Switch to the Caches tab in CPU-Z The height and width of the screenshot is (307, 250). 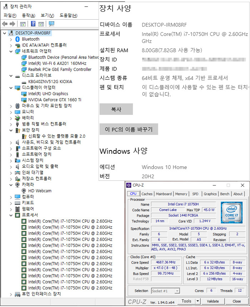tap(147, 194)
